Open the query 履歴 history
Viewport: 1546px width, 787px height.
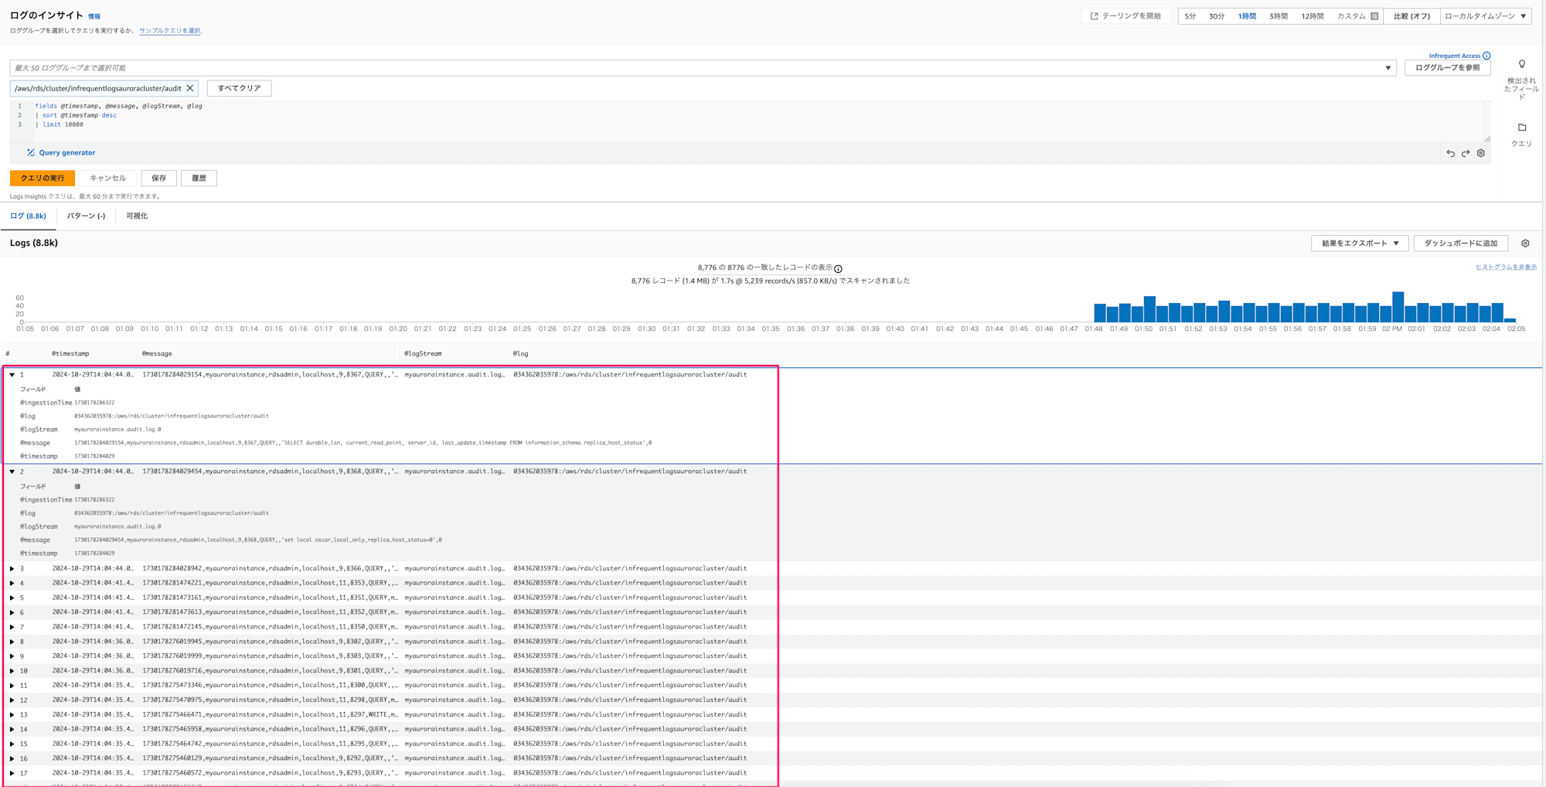click(199, 179)
